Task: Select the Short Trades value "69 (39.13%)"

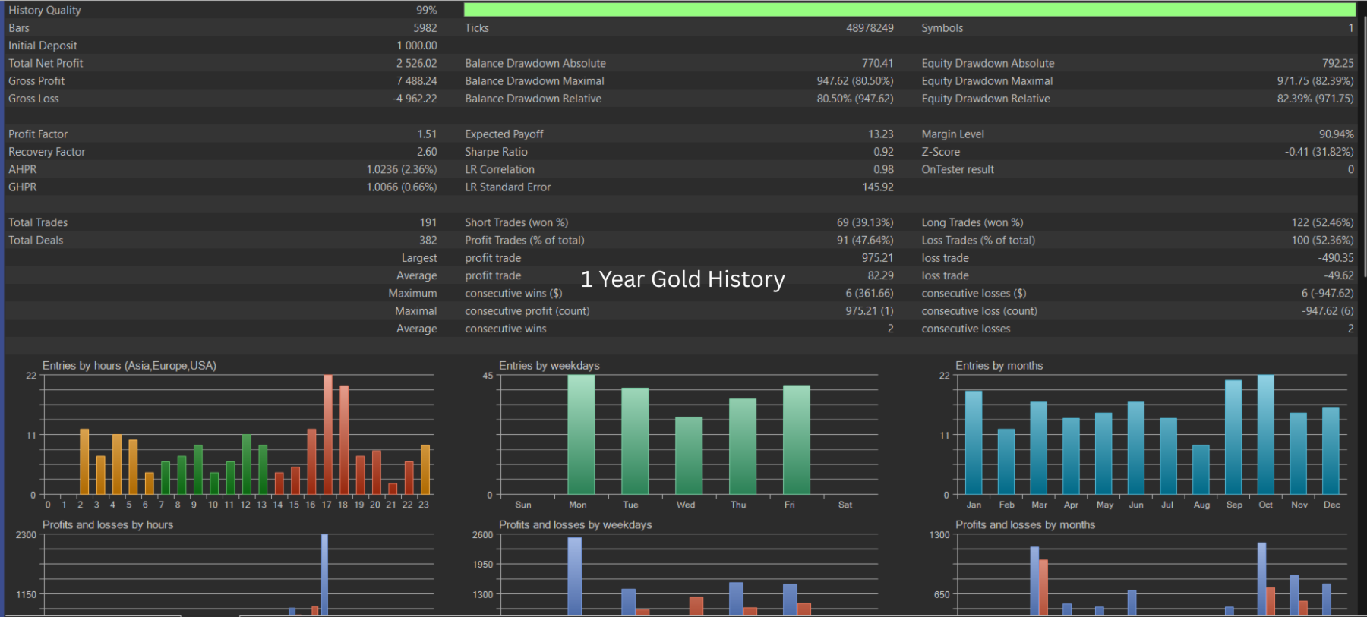Action: coord(865,222)
